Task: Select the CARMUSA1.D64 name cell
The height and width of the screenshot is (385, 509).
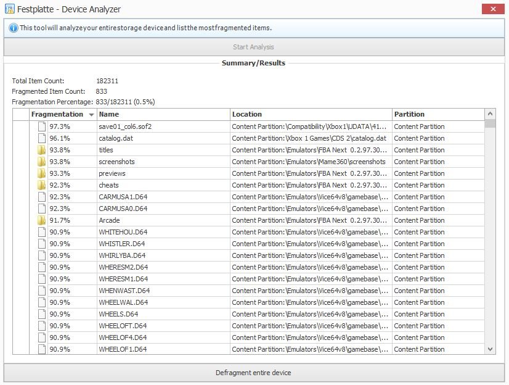Action: 163,197
